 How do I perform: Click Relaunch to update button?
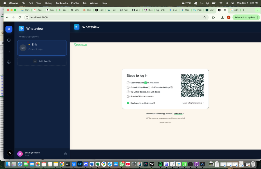coord(244,18)
